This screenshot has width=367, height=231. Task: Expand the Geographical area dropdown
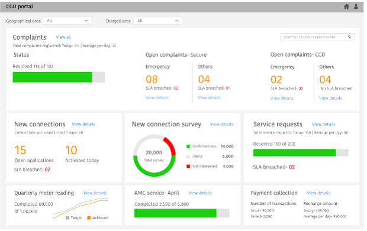coord(67,21)
